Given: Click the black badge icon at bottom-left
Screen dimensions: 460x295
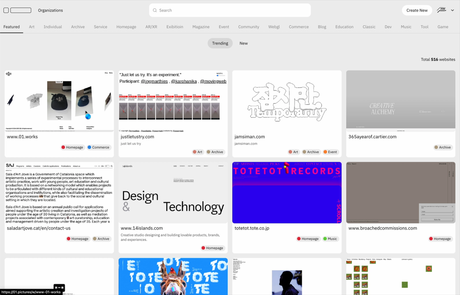Looking at the screenshot, I should (x=59, y=287).
